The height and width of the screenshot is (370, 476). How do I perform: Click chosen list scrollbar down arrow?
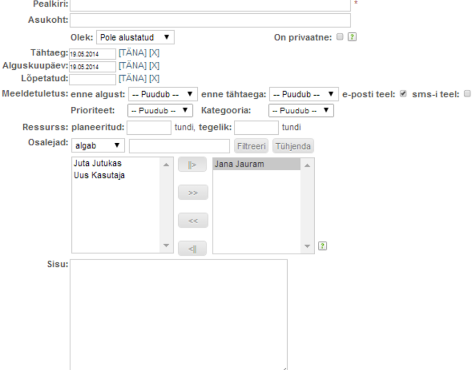point(307,246)
